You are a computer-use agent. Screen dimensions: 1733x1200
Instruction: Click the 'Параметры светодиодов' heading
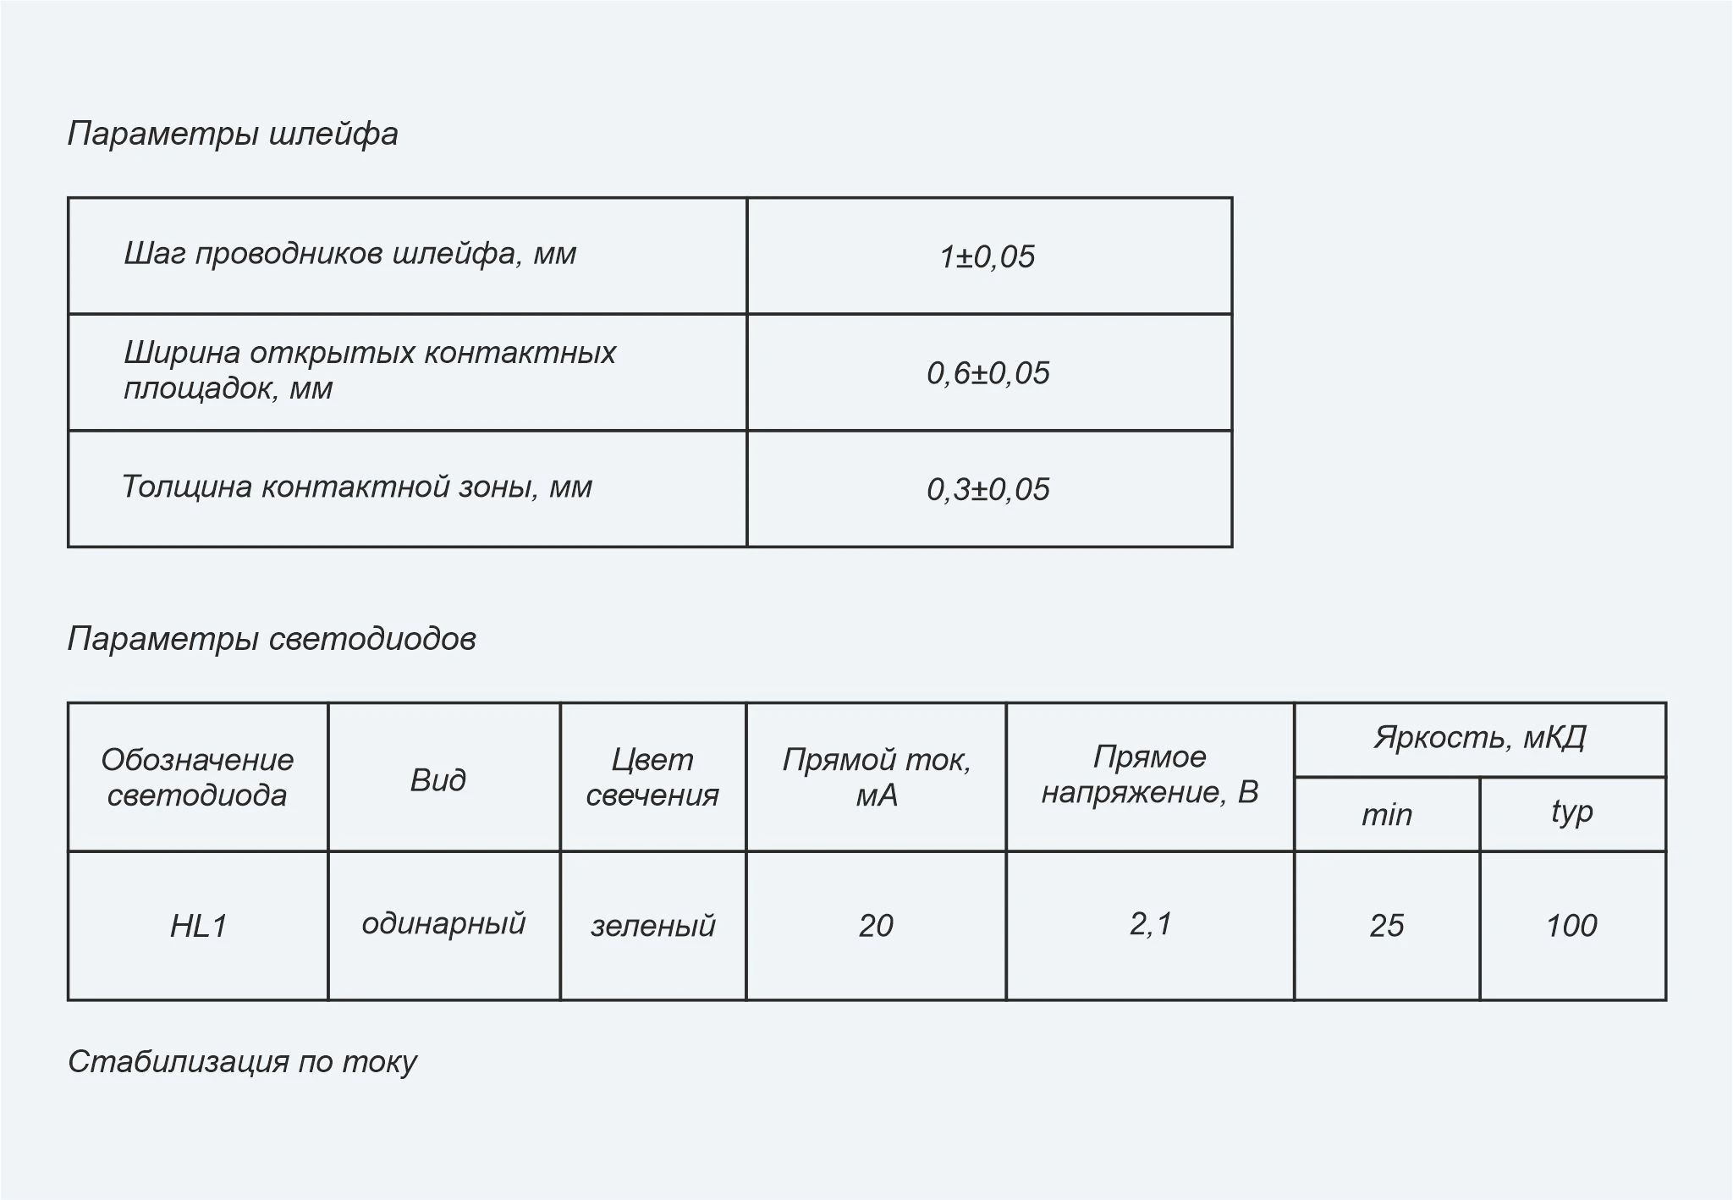tap(272, 639)
